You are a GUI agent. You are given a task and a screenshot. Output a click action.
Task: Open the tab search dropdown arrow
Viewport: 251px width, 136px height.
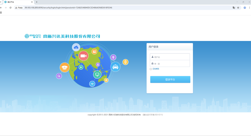point(1,2)
